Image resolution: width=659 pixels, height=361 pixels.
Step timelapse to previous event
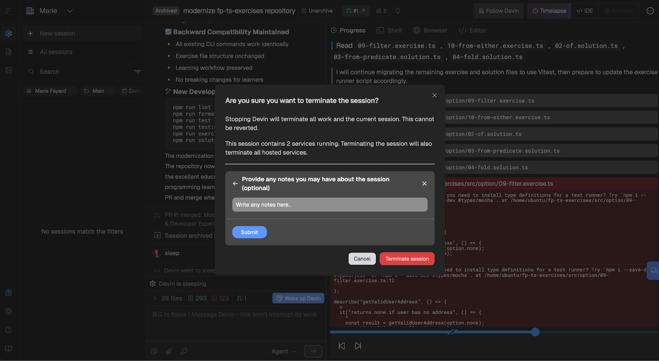341,346
